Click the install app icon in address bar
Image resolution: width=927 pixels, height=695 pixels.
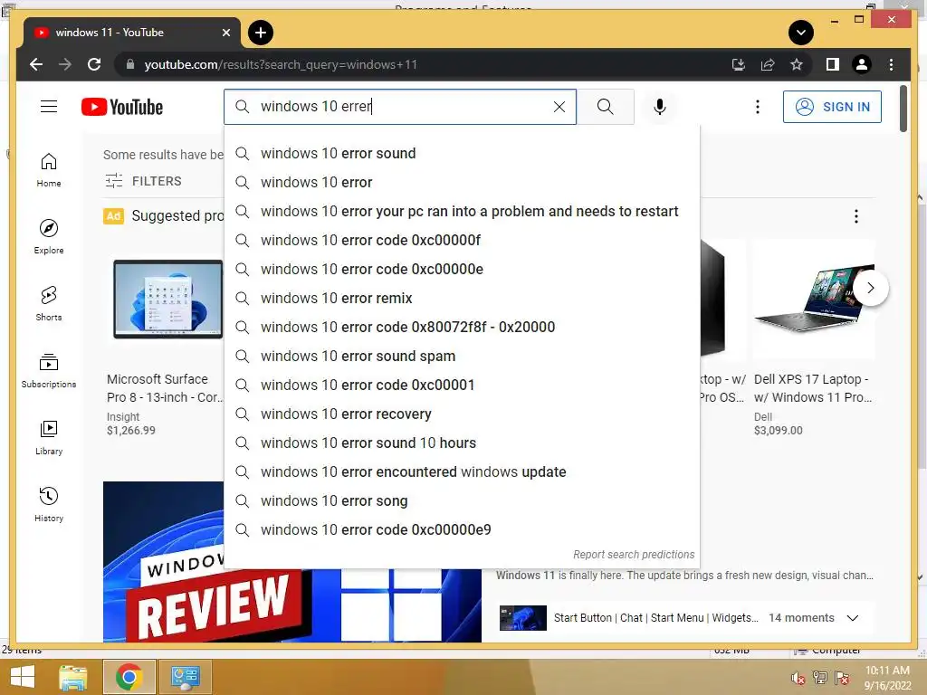coord(739,64)
